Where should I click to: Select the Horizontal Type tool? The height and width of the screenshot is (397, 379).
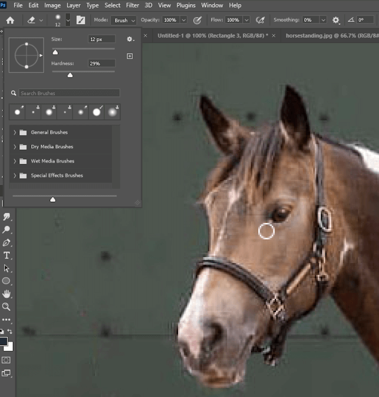point(6,255)
